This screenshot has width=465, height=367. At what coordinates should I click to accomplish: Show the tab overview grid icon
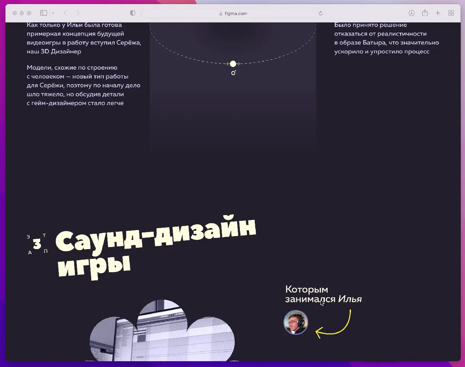tap(451, 13)
